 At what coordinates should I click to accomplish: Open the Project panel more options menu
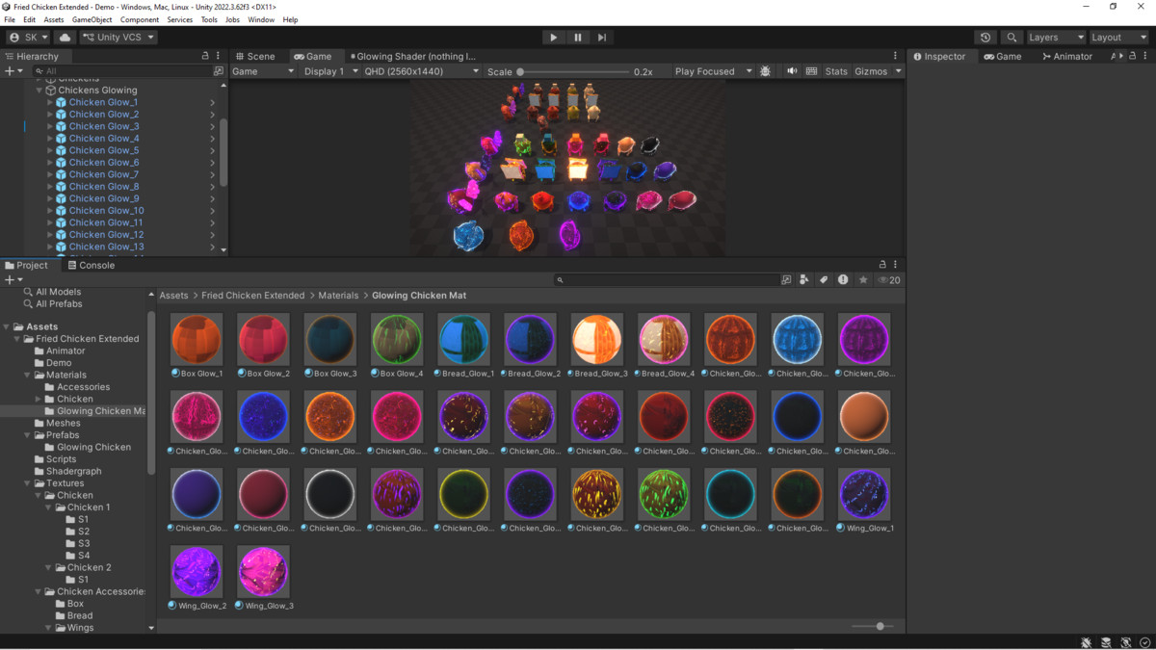[x=895, y=265]
